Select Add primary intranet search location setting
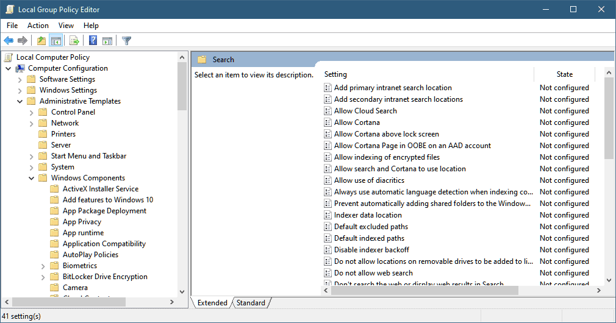616x323 pixels. pos(393,88)
